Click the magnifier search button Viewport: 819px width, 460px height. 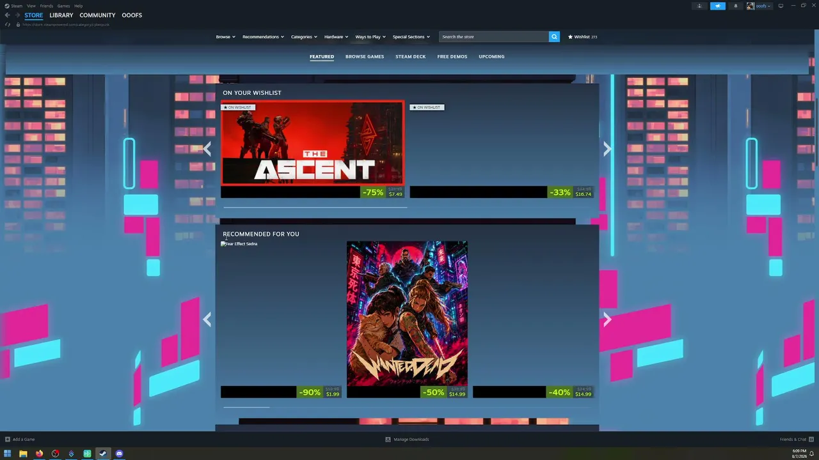(554, 36)
